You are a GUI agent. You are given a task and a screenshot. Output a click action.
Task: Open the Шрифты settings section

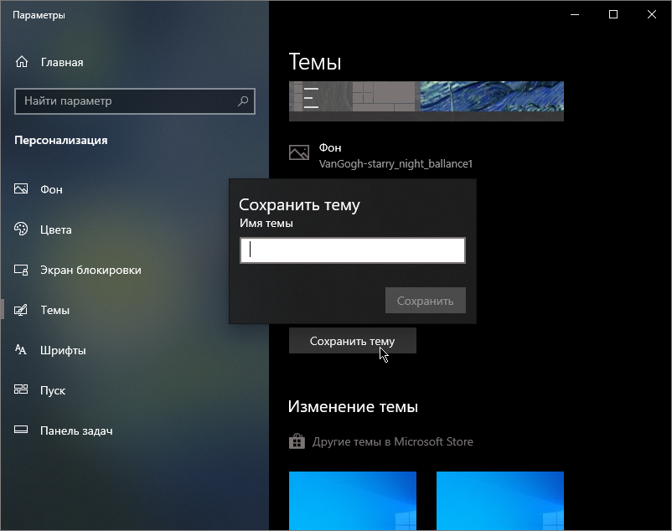tap(63, 350)
